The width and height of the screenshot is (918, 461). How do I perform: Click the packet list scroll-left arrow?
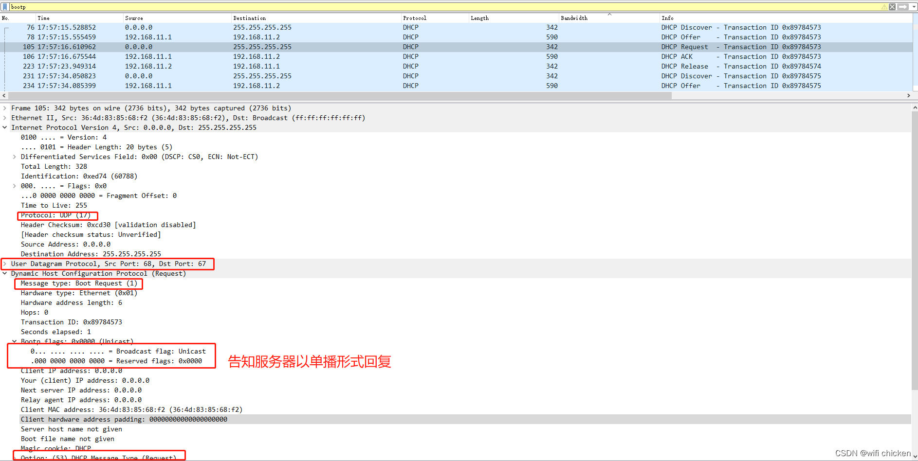tap(4, 96)
